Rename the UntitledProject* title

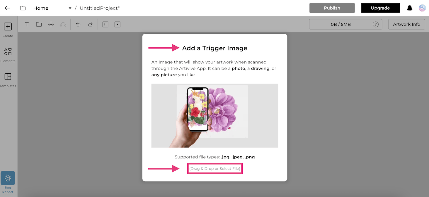click(100, 8)
